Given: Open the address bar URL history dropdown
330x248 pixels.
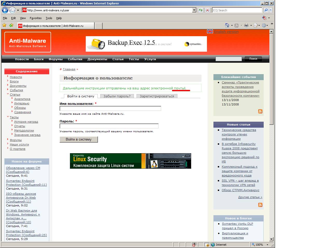Looking at the screenshot, I should tap(194, 10).
